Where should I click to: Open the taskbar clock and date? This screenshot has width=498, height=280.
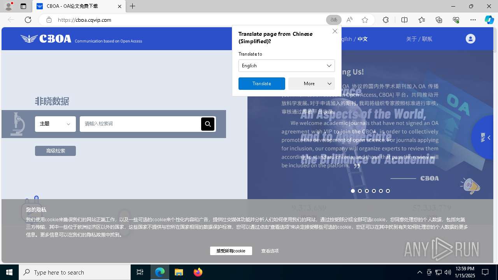coord(465,272)
